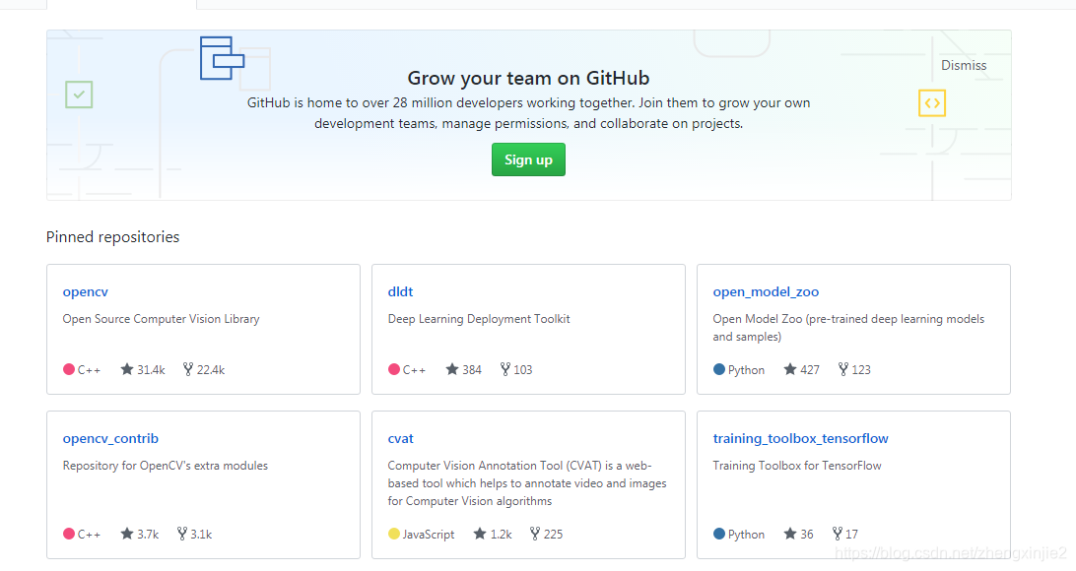
Task: Click the 123 forks count on open_model_zoo
Action: click(x=861, y=370)
